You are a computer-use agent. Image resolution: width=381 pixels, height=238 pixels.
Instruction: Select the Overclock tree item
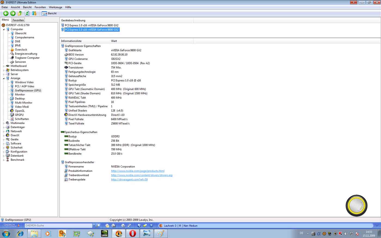pyautogui.click(x=21, y=50)
